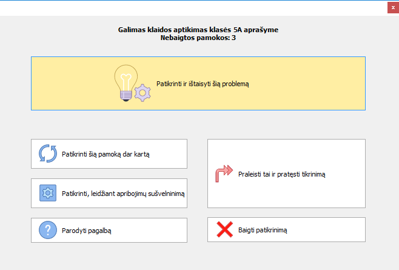Click the small gear beside the lightbulb
The height and width of the screenshot is (270, 399).
coord(142,92)
